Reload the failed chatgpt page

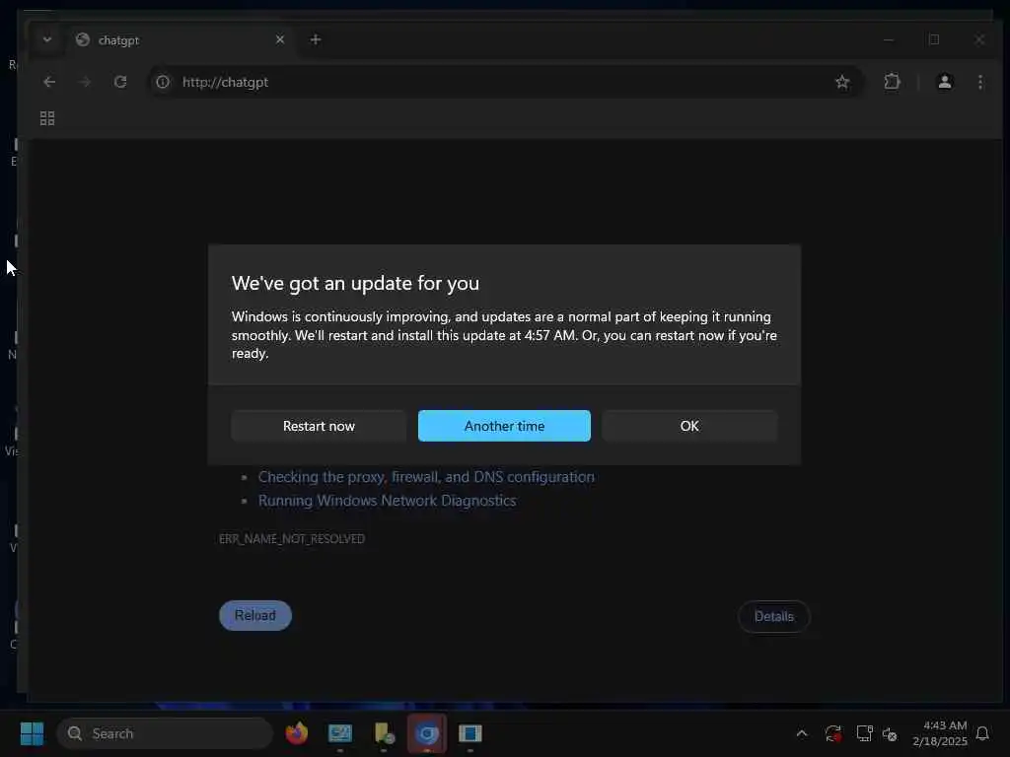[x=255, y=615]
